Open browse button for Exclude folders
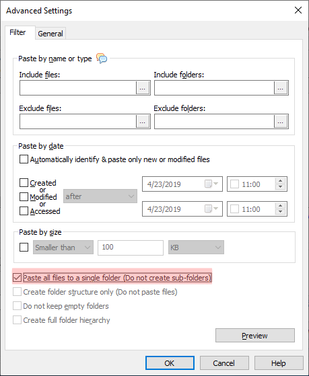 [x=281, y=122]
